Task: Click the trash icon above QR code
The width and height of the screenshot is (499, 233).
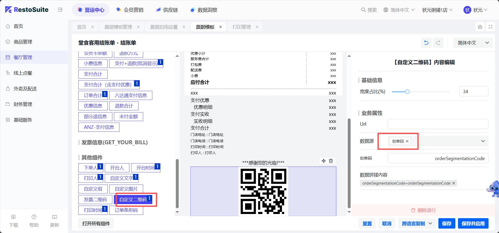Action: (x=331, y=161)
